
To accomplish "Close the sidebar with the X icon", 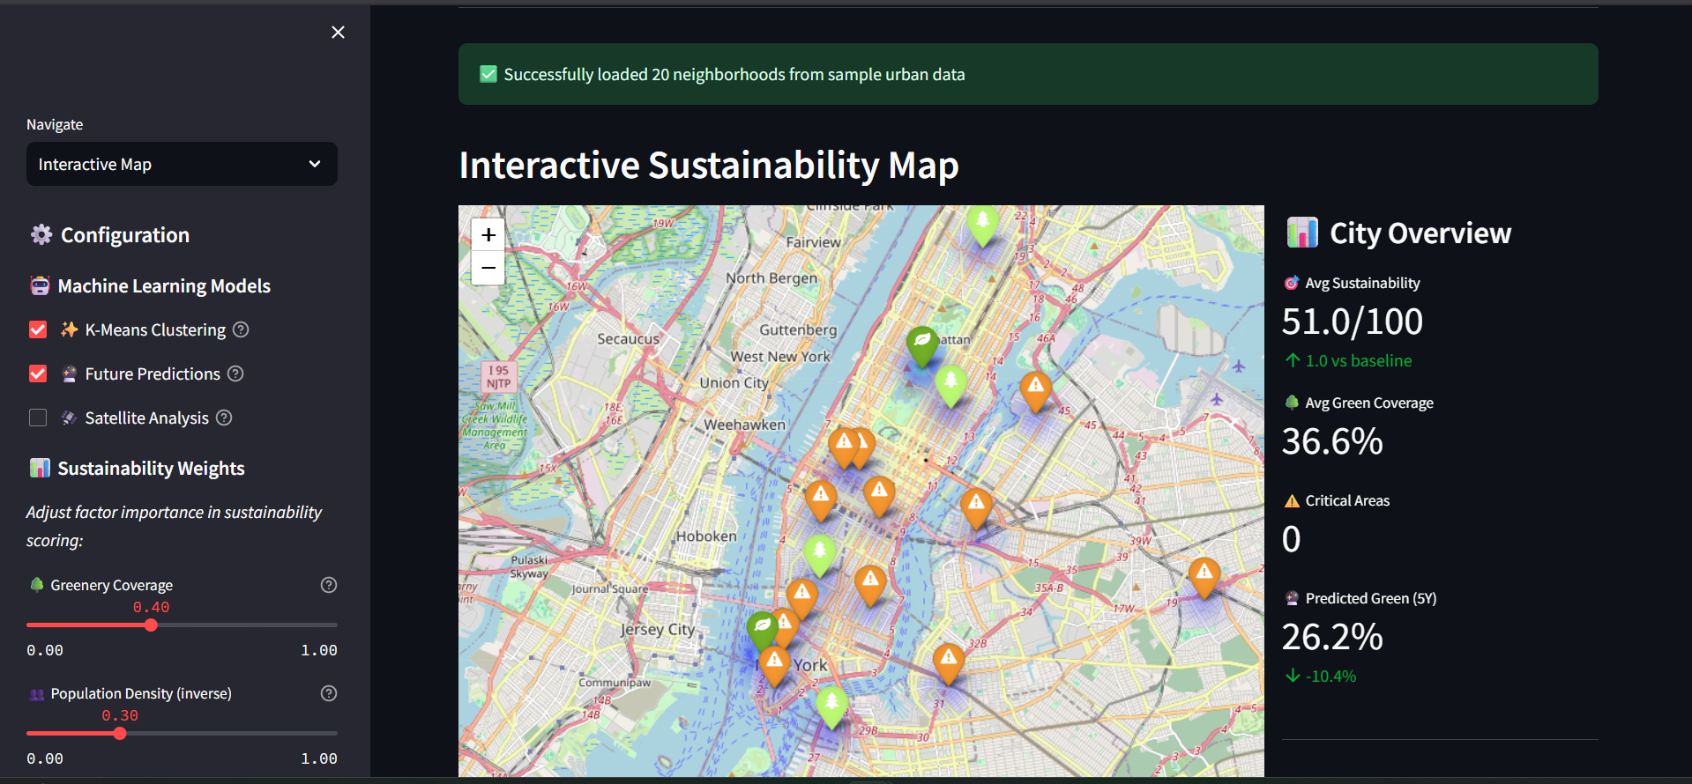I will (338, 33).
